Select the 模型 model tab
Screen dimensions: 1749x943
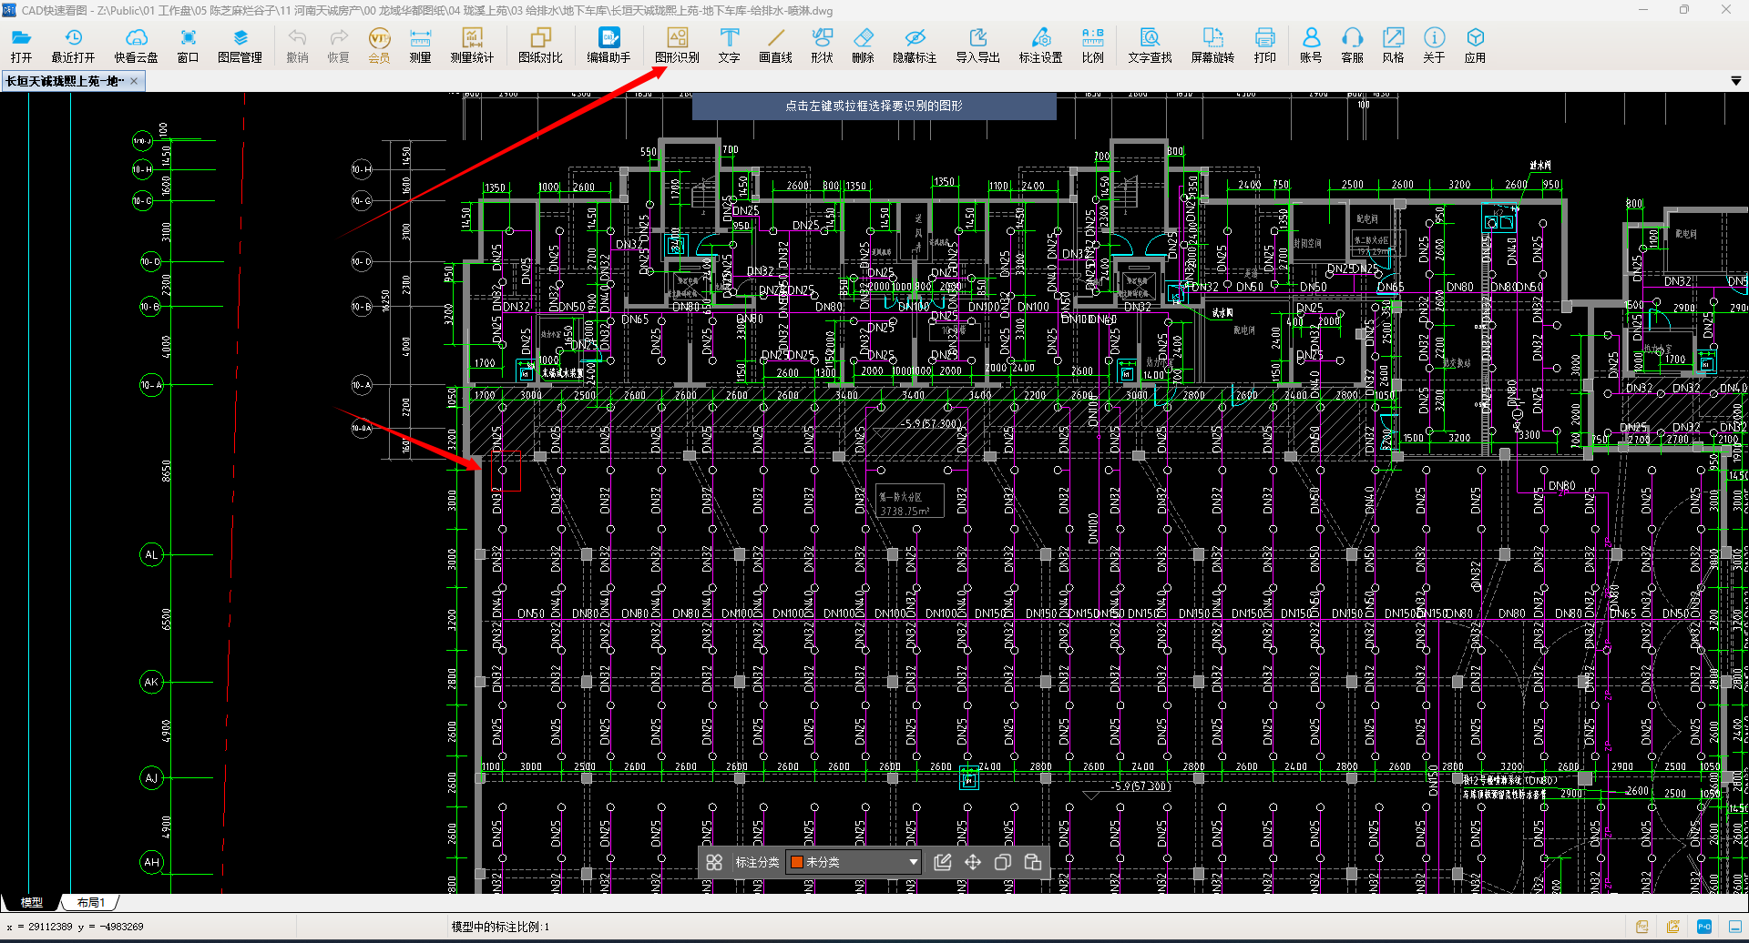32,903
